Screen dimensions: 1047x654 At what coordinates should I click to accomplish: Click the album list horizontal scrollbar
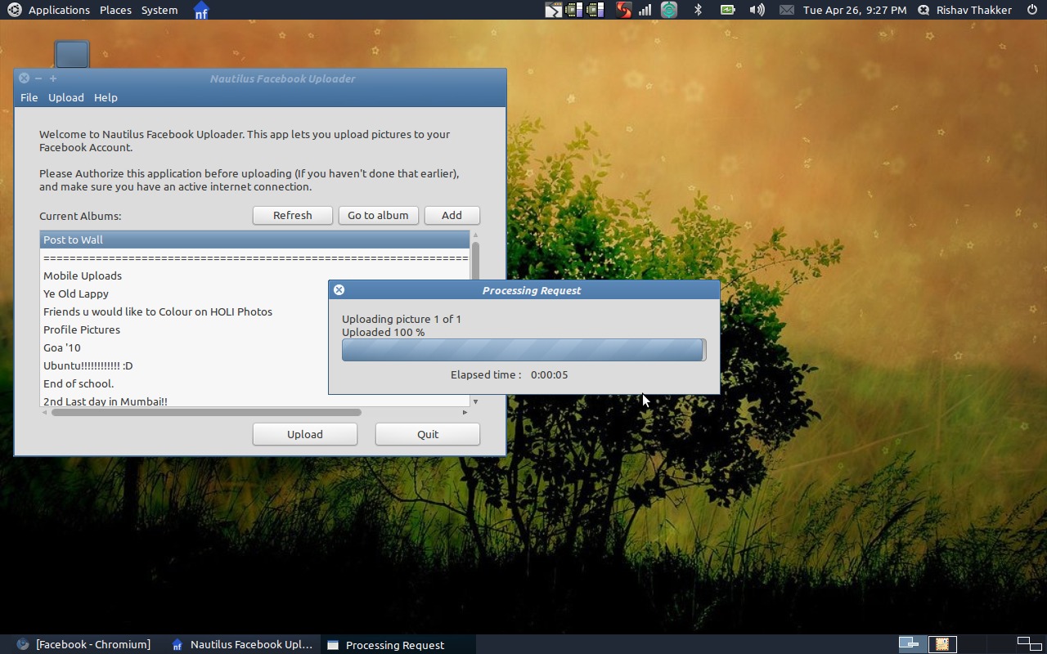point(206,412)
